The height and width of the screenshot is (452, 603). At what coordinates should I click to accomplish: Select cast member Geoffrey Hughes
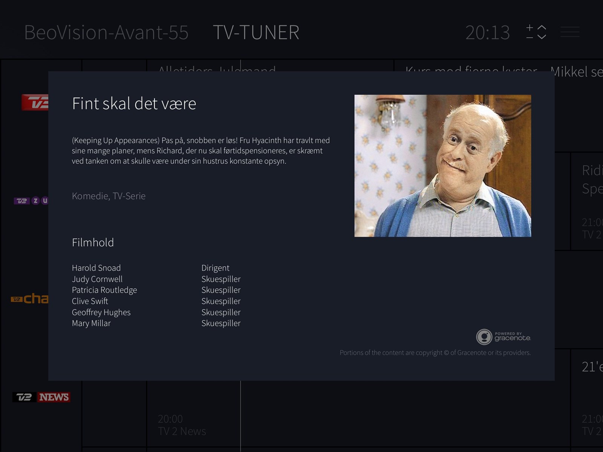pos(101,312)
